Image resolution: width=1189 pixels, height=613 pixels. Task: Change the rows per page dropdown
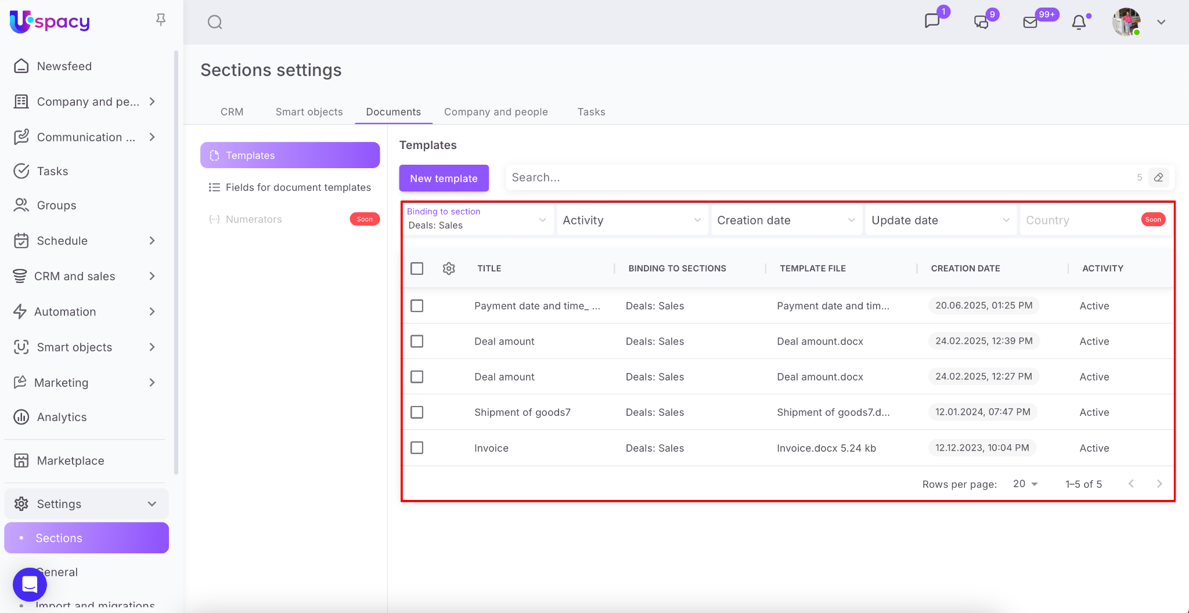tap(1025, 484)
